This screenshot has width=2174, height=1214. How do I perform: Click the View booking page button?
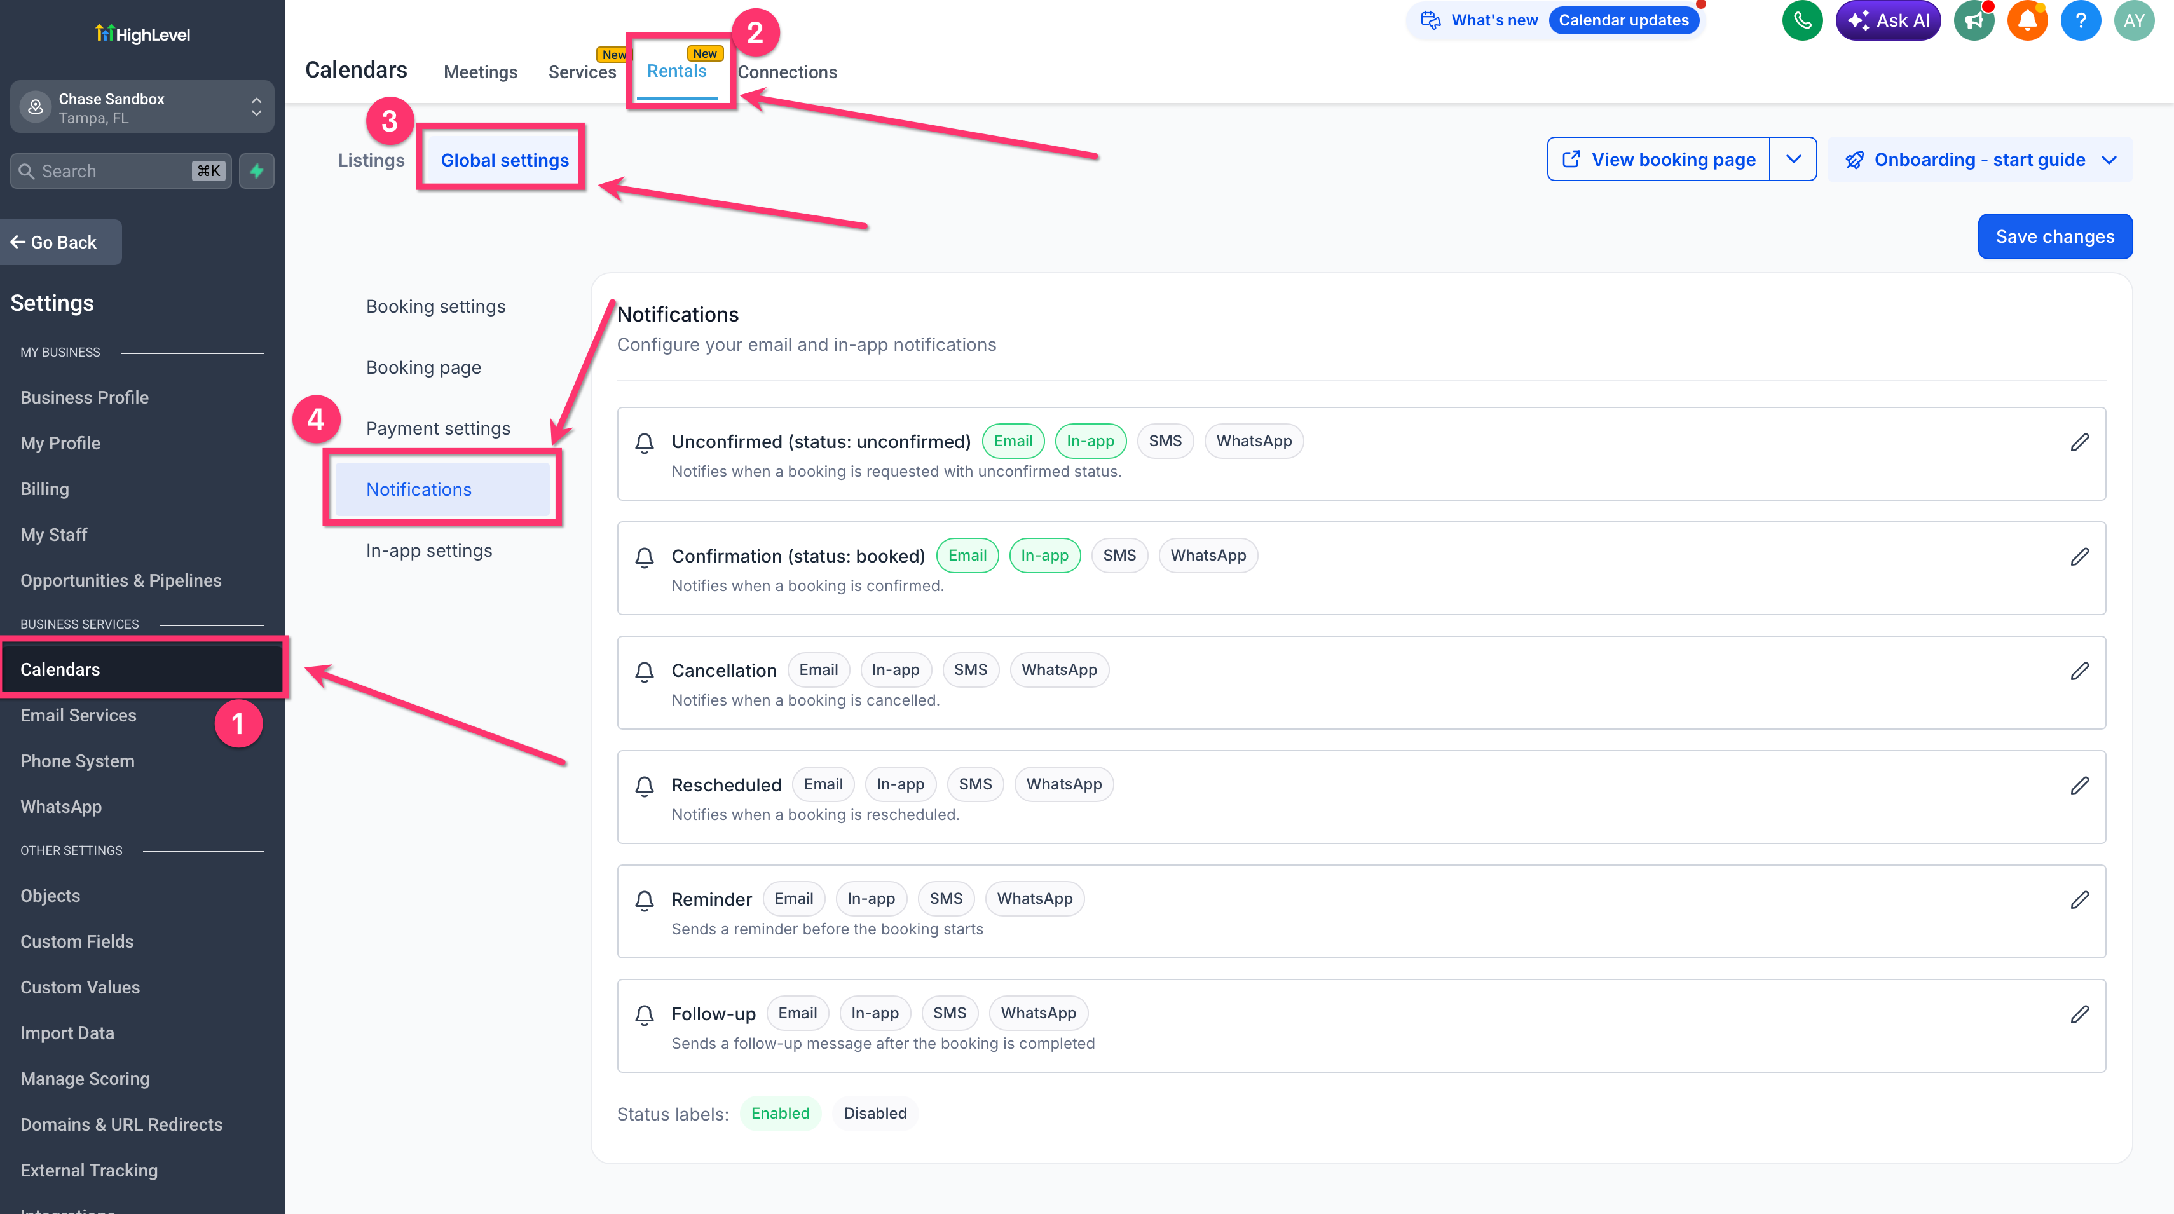pos(1658,160)
